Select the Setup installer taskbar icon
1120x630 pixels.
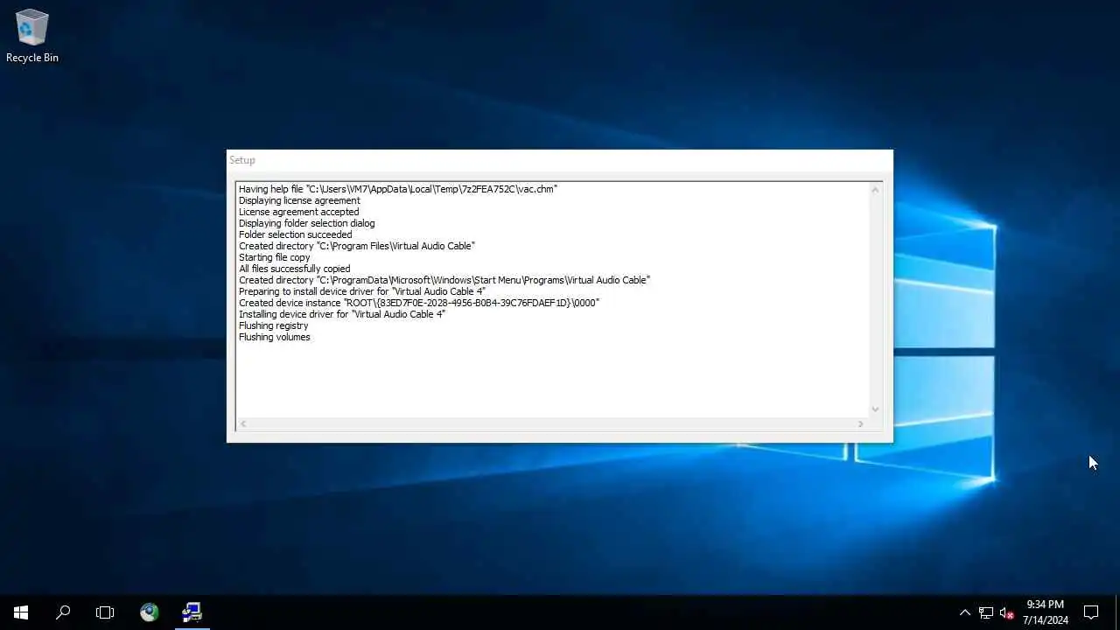pos(192,612)
